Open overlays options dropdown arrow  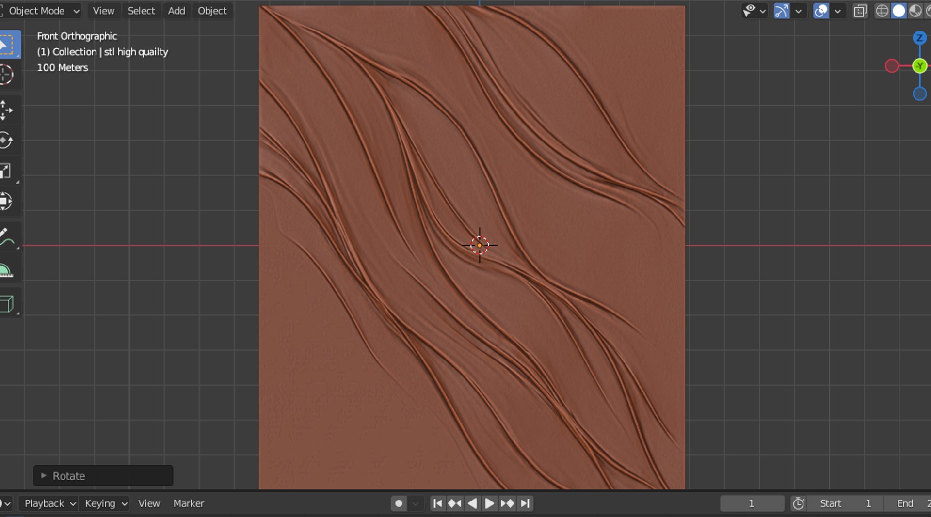[838, 11]
